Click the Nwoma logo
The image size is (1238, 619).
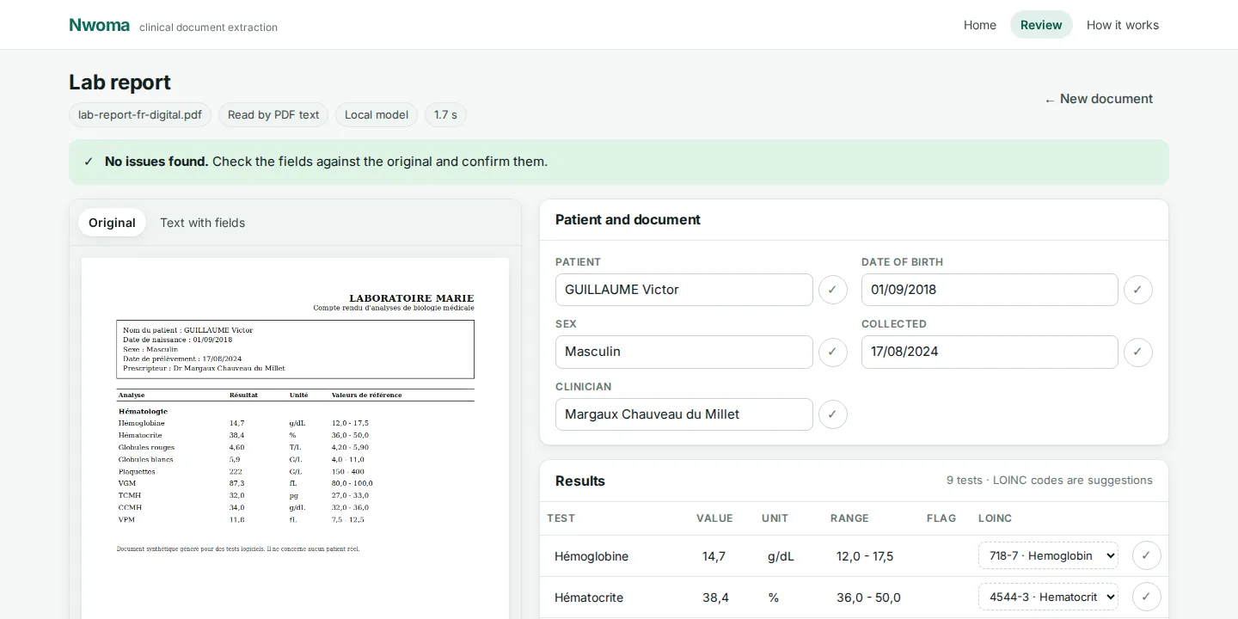(99, 25)
